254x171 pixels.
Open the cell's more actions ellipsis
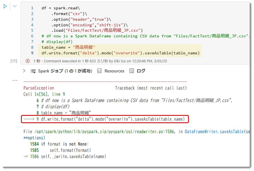(14, 80)
